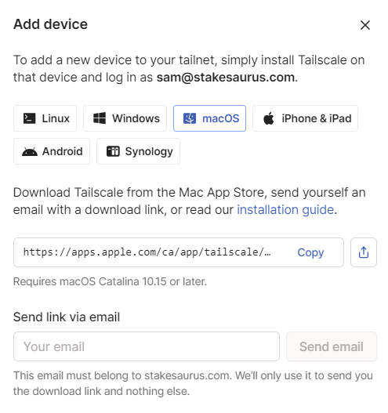Click the Synology NAS icon
The height and width of the screenshot is (413, 388).
[113, 151]
